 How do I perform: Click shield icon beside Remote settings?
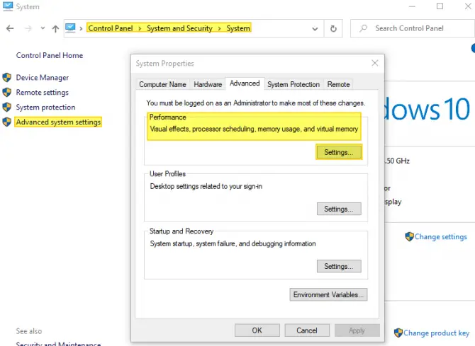[6, 93]
